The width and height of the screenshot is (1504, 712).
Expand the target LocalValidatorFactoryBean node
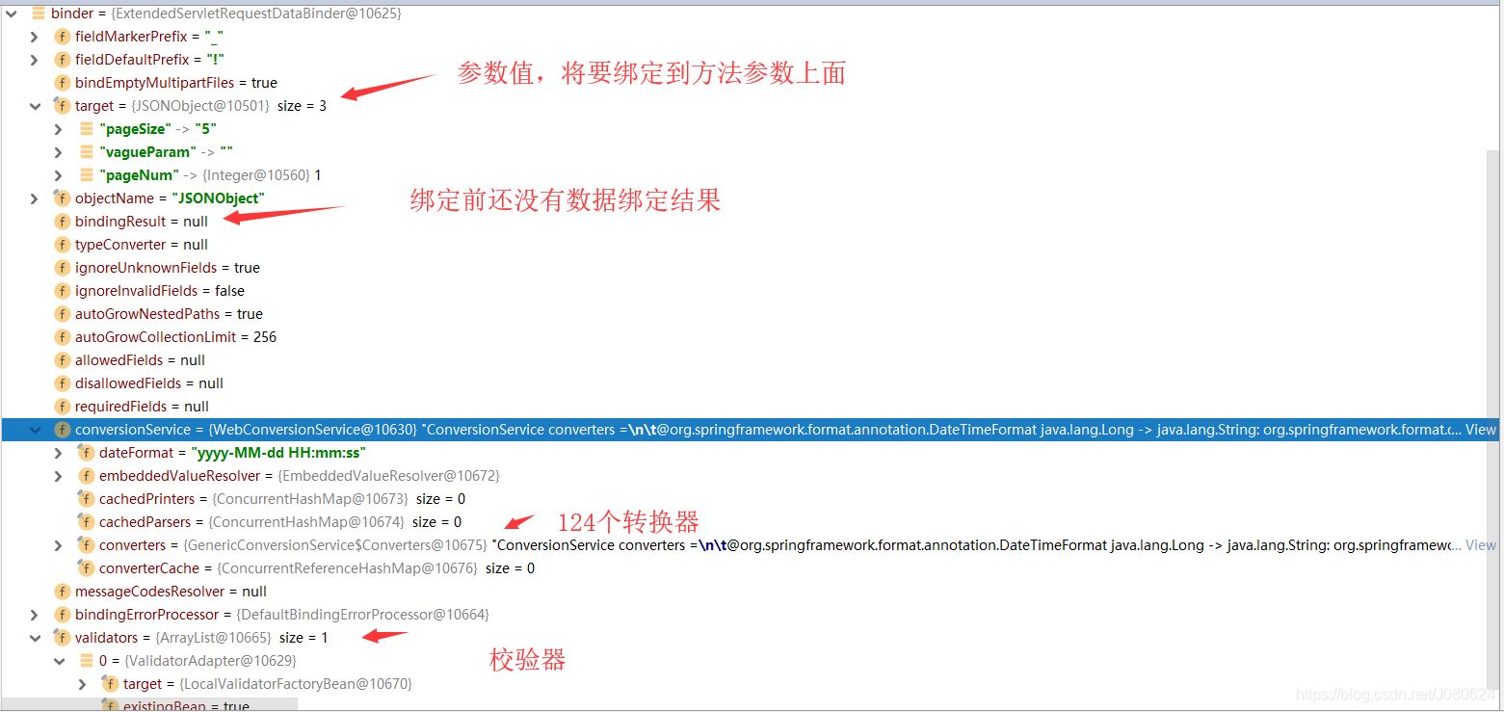[x=83, y=684]
